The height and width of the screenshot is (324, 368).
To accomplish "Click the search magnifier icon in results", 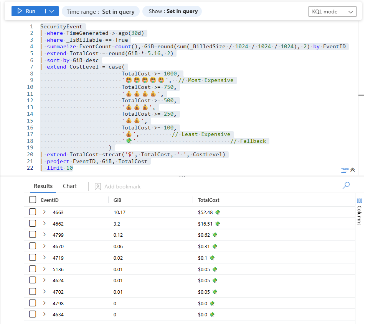I will click(346, 186).
